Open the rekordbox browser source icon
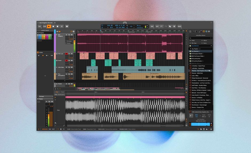The image size is (251, 153). click(209, 32)
